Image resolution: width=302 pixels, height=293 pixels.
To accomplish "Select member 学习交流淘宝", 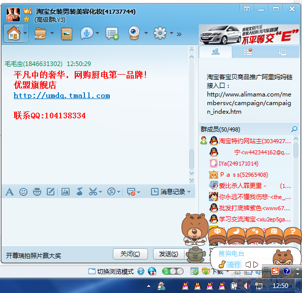I will (x=250, y=219).
